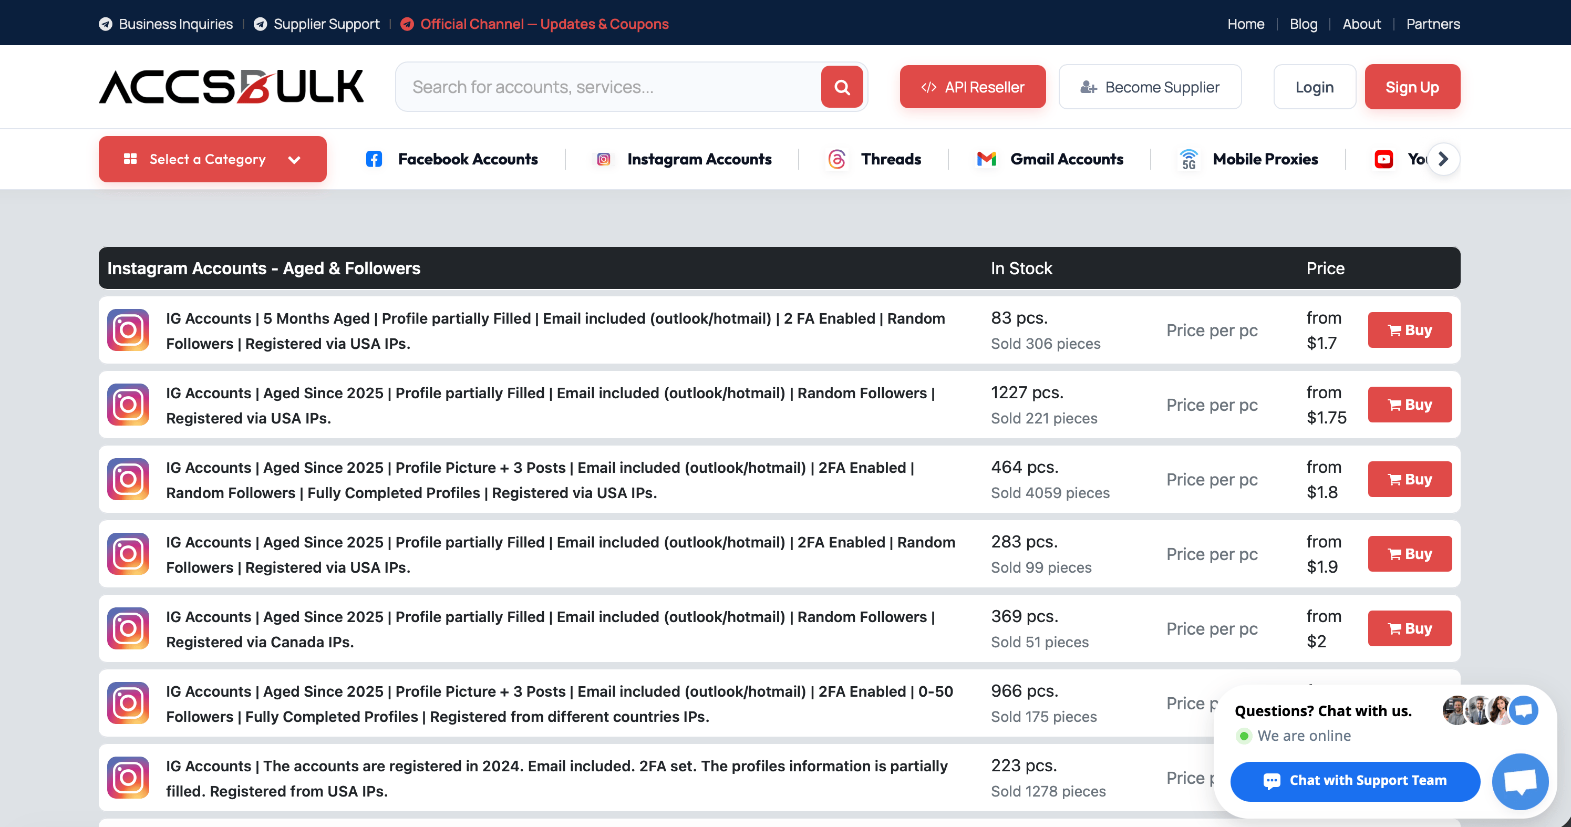
Task: Click Instagram icon of the 0-50 Followers listing
Action: coord(128,703)
